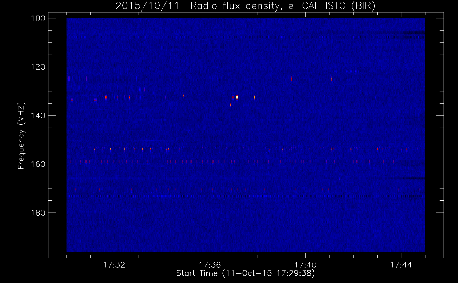Click the bright white burst near 17:37
The image size is (458, 283).
tap(237, 97)
